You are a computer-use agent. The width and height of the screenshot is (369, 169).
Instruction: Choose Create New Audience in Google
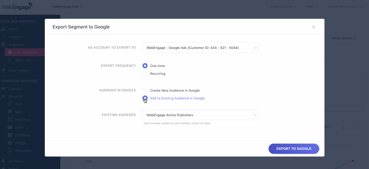click(145, 90)
